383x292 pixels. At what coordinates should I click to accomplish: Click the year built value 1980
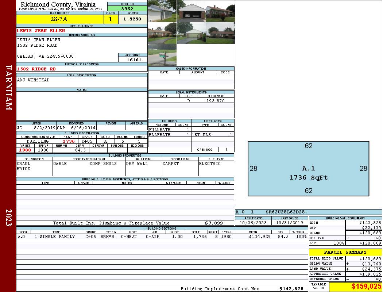click(25, 150)
